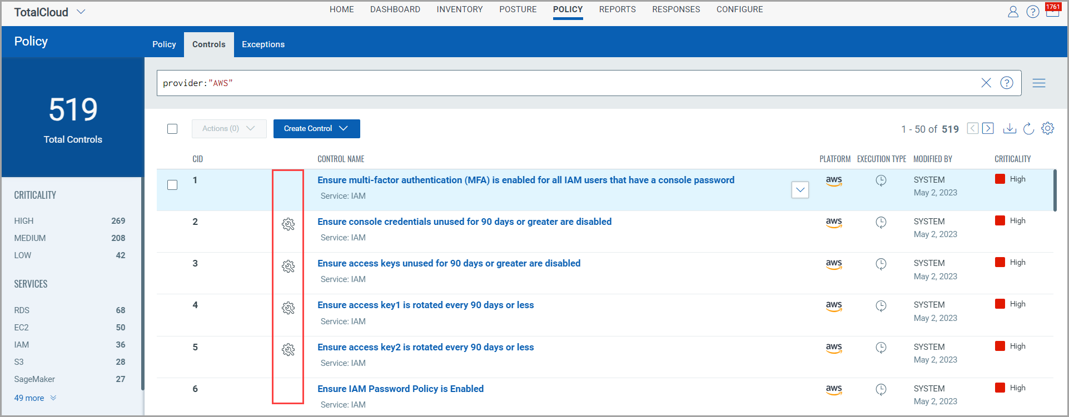Click red High criticality swatch for CID 1
1069x417 pixels.
click(x=1000, y=179)
